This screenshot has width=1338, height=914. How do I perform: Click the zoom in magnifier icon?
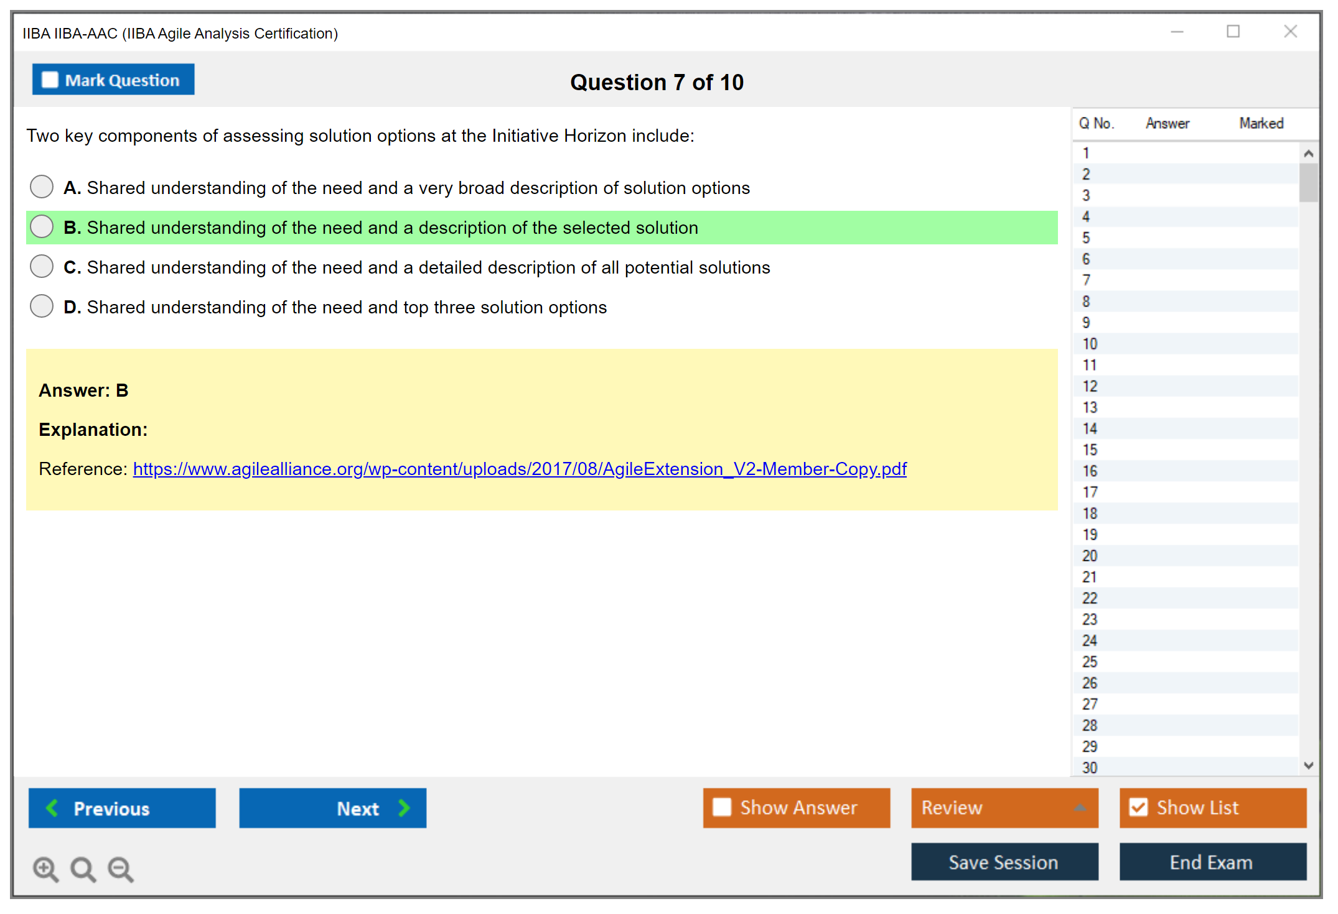(45, 869)
